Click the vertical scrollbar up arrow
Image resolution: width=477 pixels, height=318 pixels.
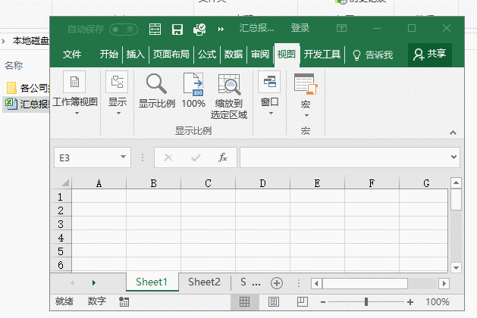point(456,182)
